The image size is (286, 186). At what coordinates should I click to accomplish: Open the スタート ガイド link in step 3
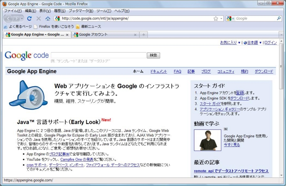tap(210, 104)
